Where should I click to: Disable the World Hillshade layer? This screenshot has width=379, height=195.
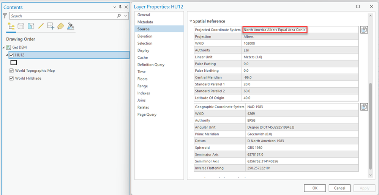click(11, 78)
